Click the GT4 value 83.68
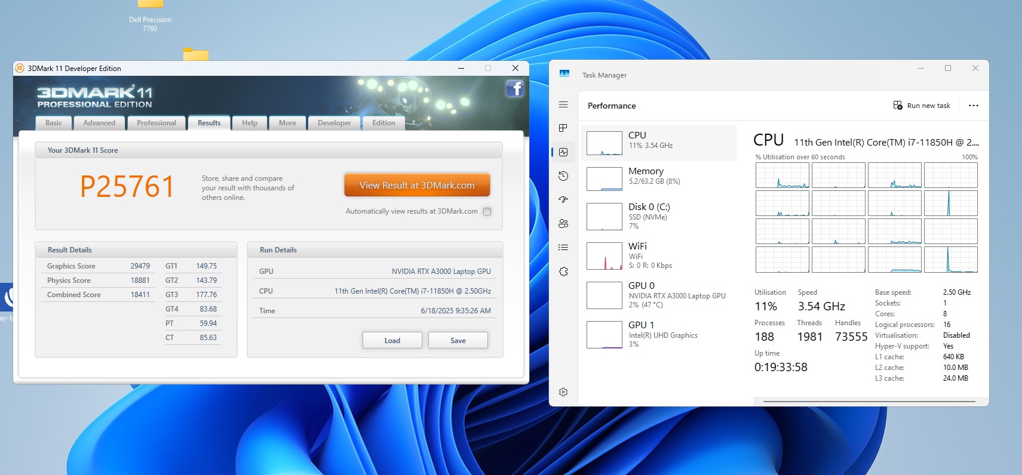 coord(208,309)
